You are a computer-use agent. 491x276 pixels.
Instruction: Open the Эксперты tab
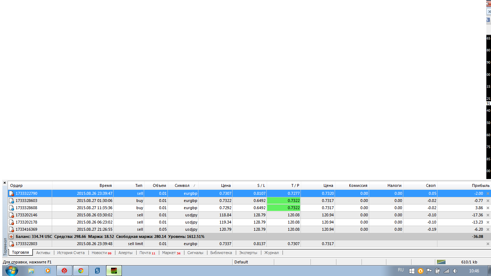pos(248,253)
